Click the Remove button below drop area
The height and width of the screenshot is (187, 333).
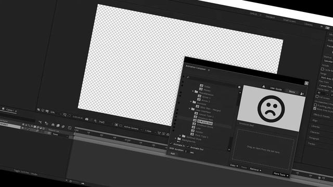tap(255, 169)
